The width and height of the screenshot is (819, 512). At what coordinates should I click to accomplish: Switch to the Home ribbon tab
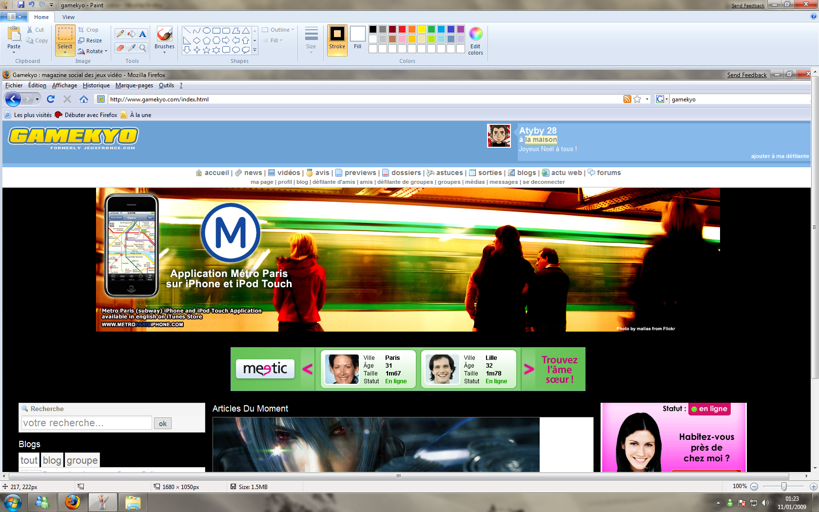click(x=41, y=17)
